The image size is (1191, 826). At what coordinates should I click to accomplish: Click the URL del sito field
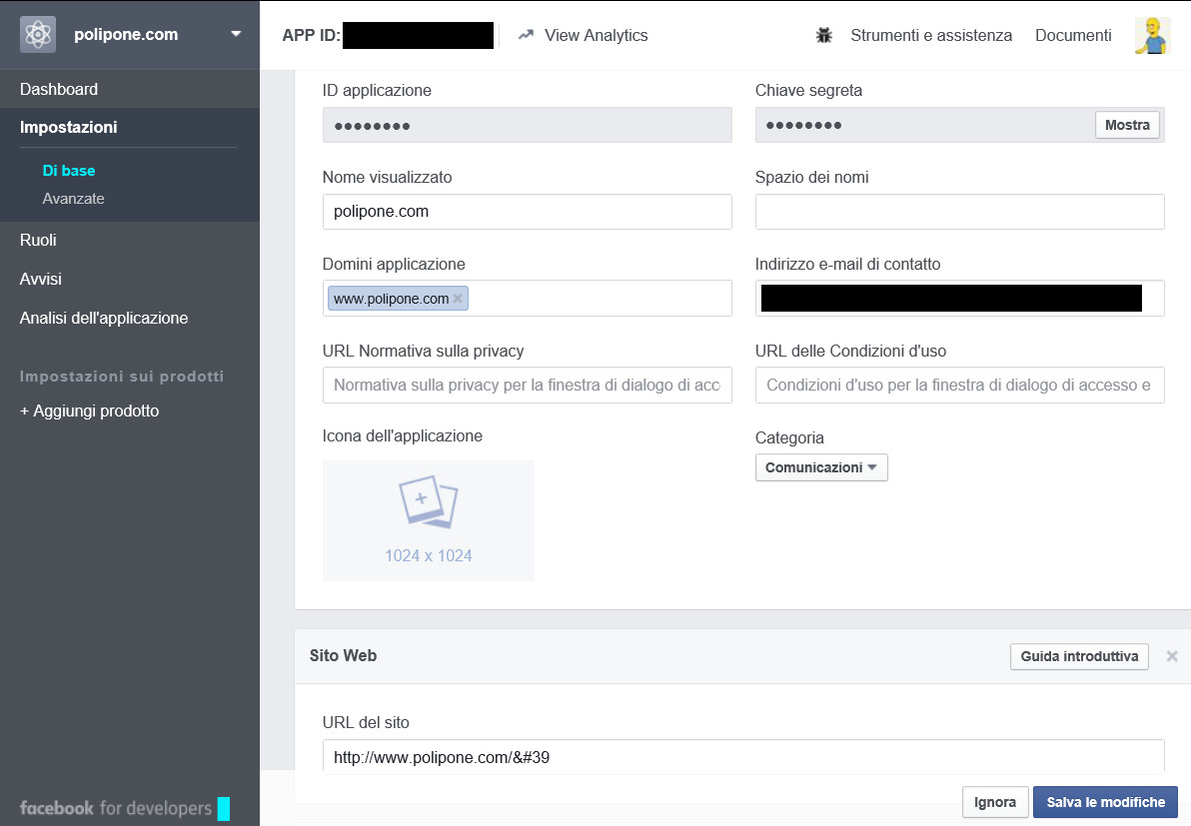(743, 757)
